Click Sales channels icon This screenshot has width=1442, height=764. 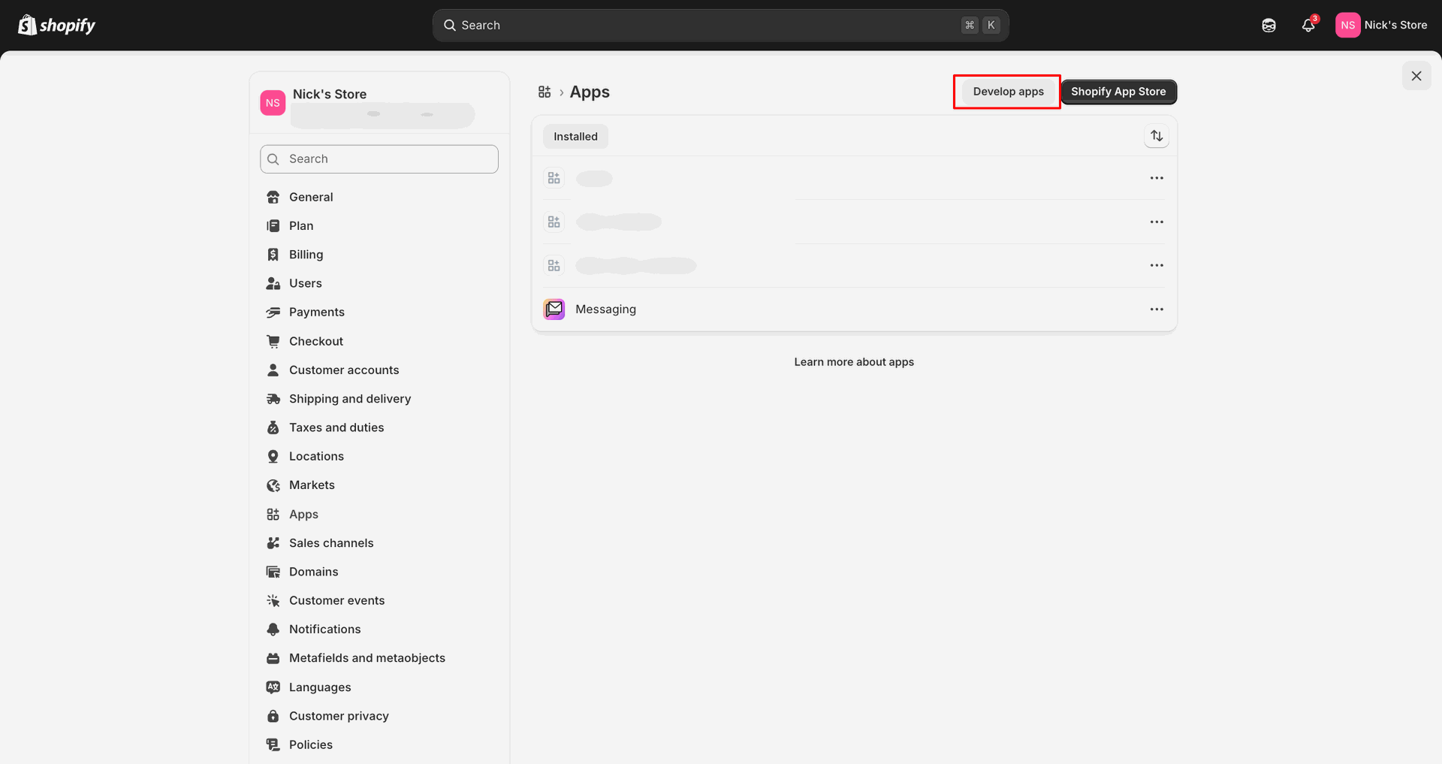[x=273, y=542]
